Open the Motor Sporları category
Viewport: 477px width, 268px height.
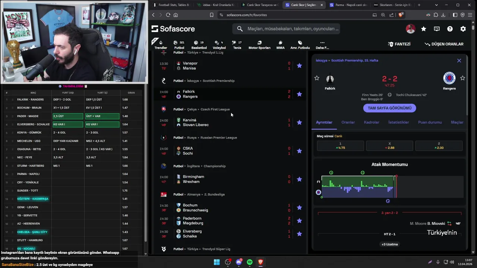point(259,45)
